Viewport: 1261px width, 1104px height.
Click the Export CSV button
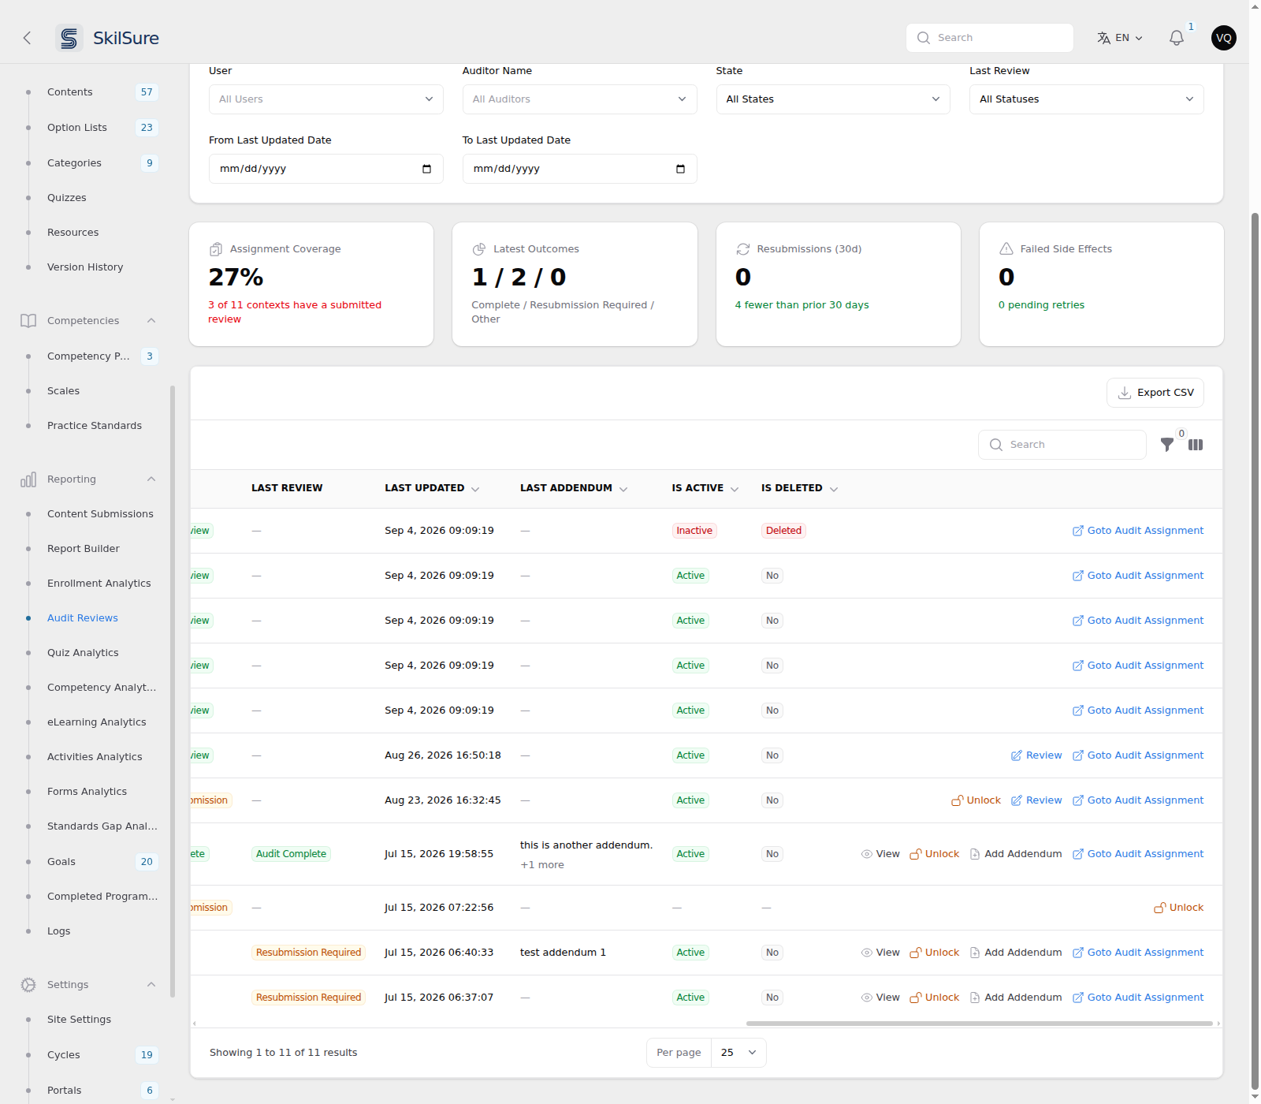(x=1155, y=393)
